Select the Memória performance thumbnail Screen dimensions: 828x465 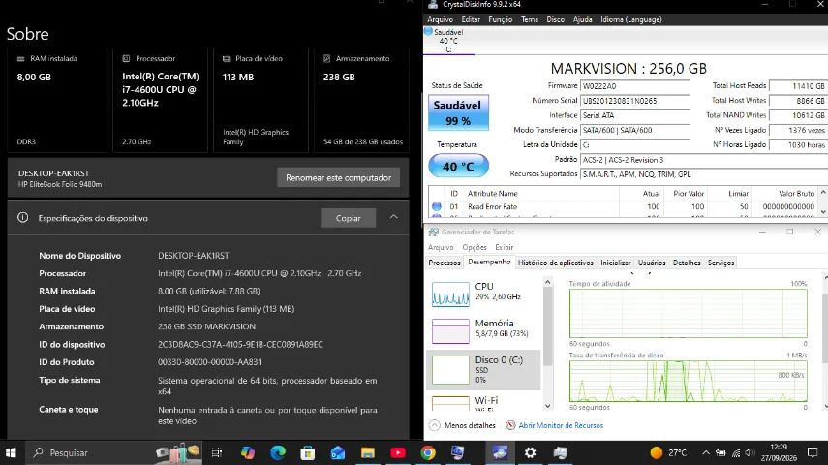(450, 330)
